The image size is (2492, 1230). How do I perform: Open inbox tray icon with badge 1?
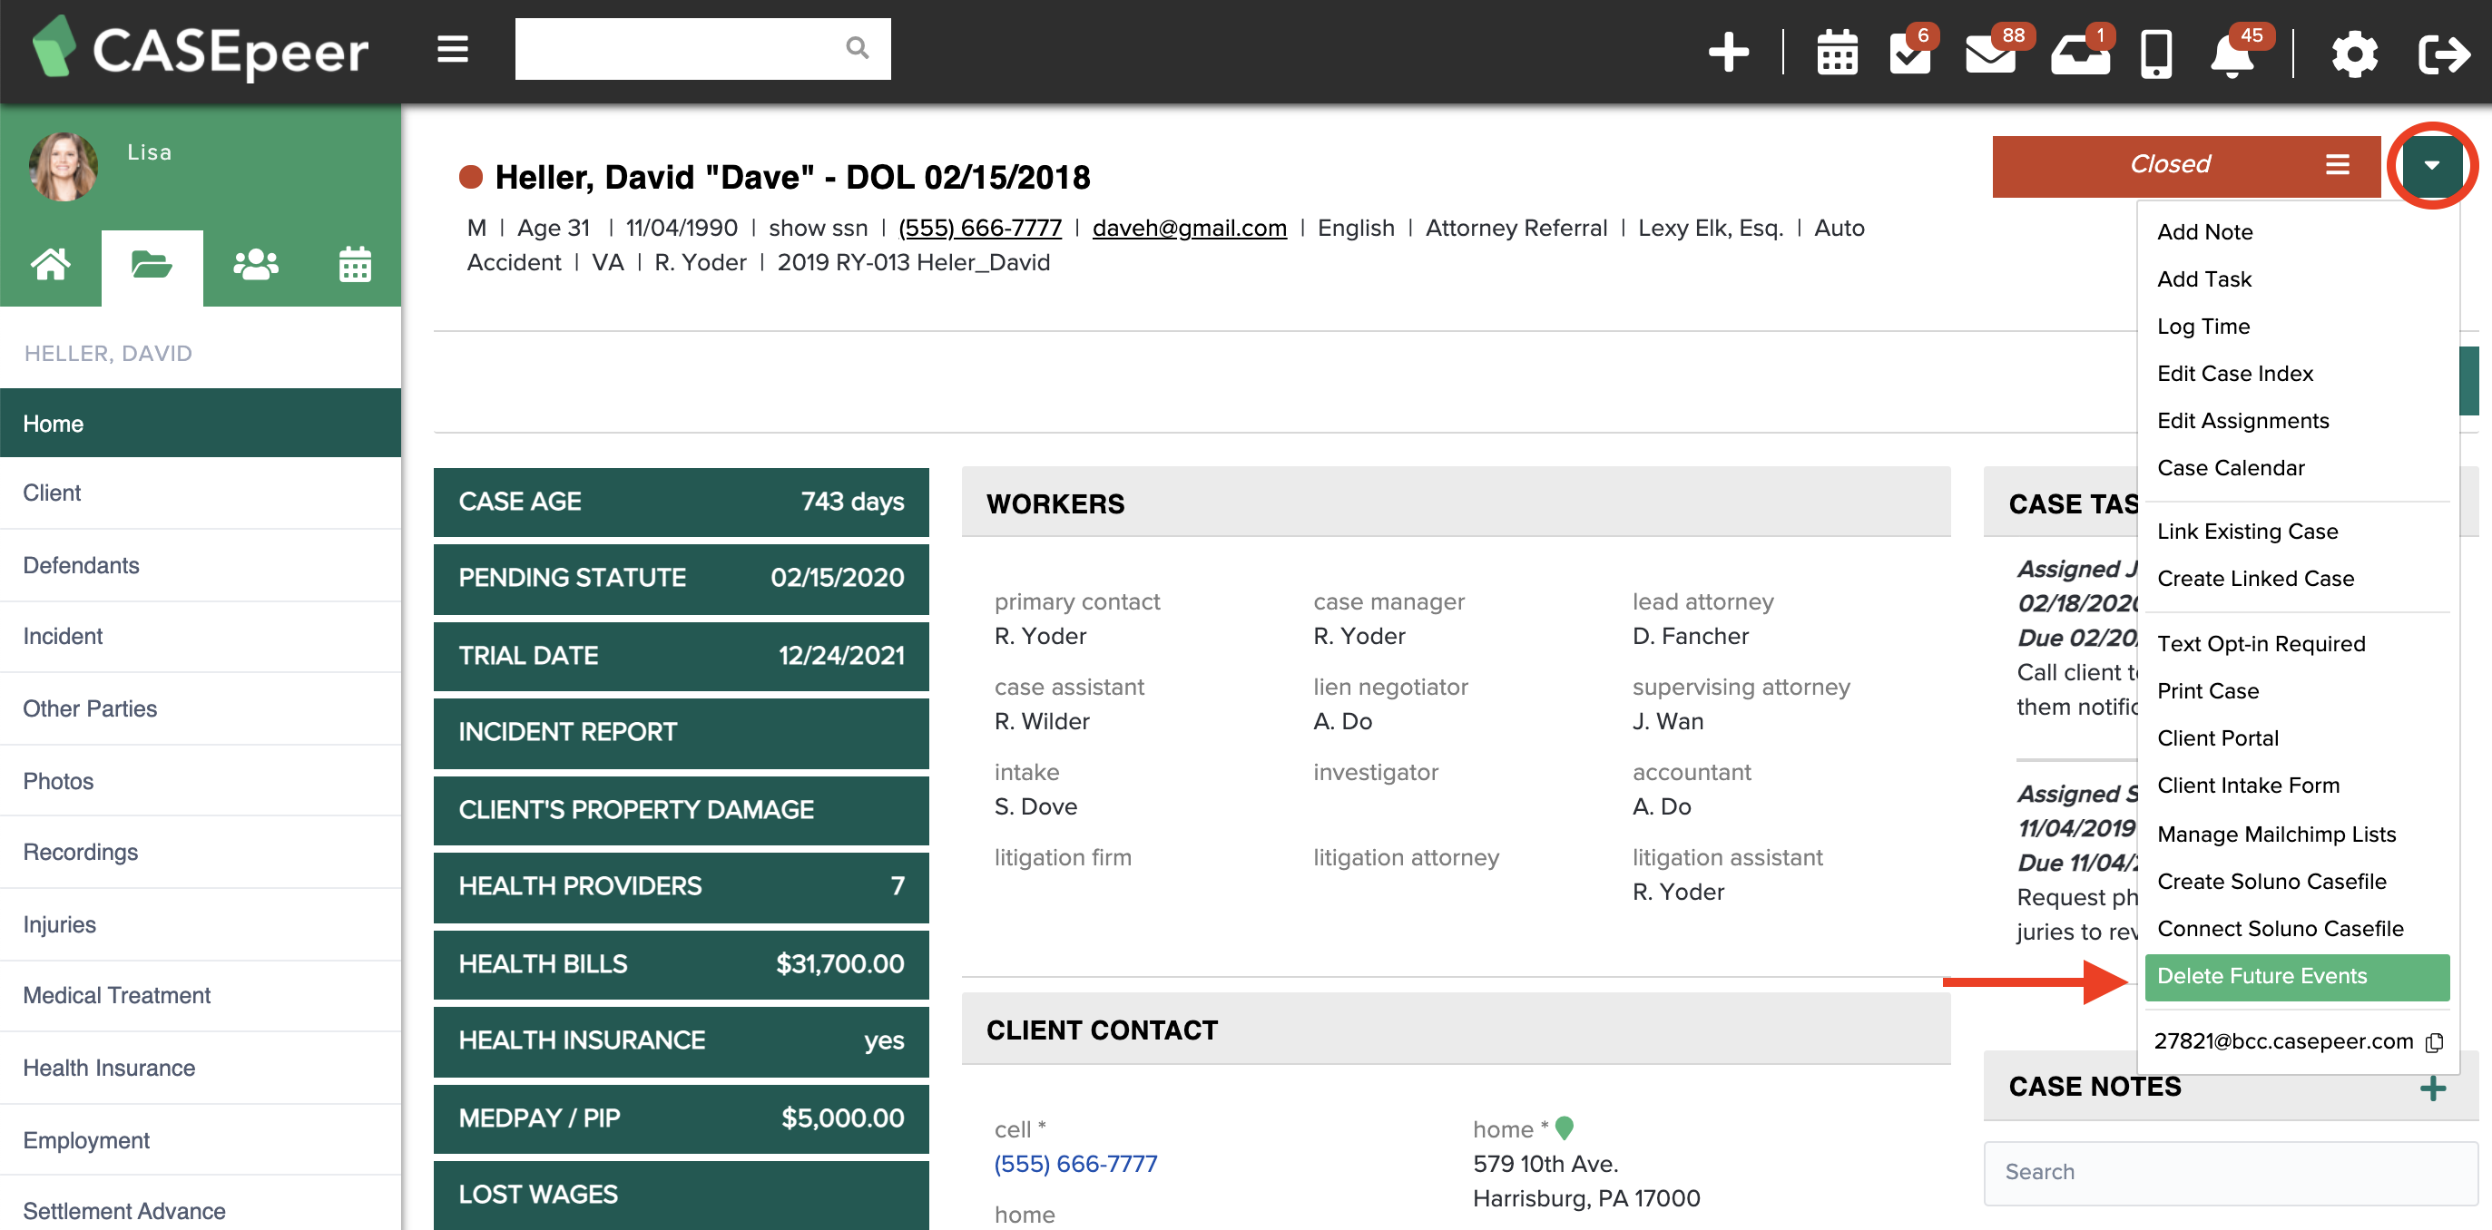[x=2081, y=53]
